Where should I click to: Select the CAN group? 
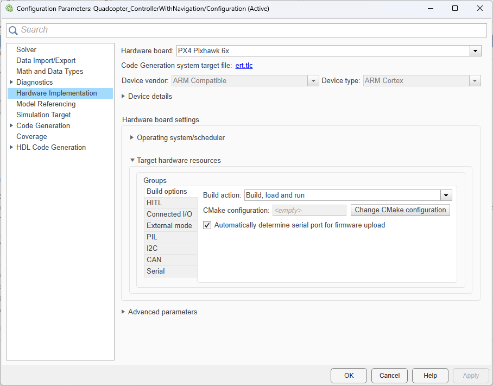[x=170, y=260]
